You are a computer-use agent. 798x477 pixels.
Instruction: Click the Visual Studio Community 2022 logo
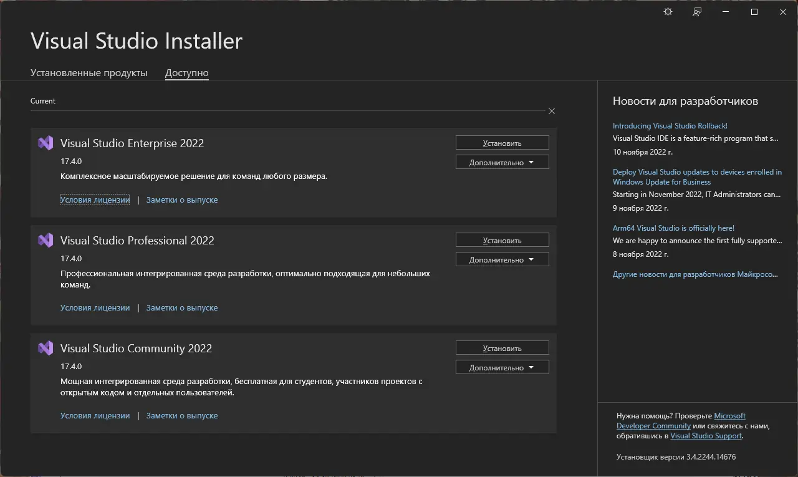point(46,348)
